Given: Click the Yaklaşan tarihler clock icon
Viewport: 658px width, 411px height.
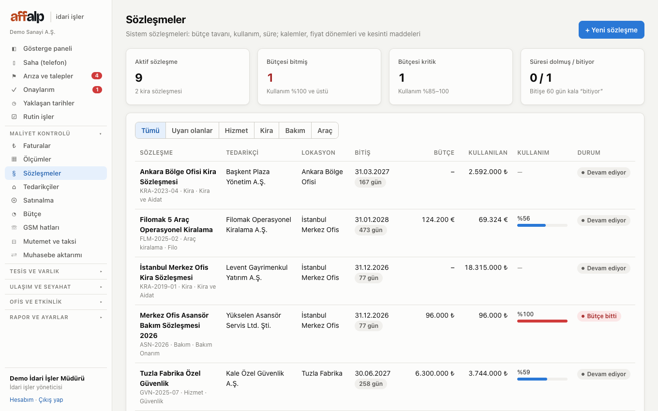Looking at the screenshot, I should coord(14,103).
